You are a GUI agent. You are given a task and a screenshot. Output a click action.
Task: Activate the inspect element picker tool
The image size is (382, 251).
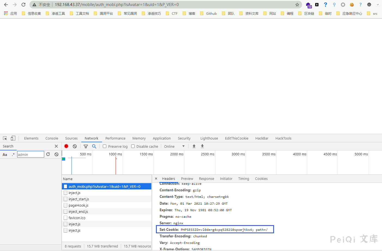coord(5,138)
